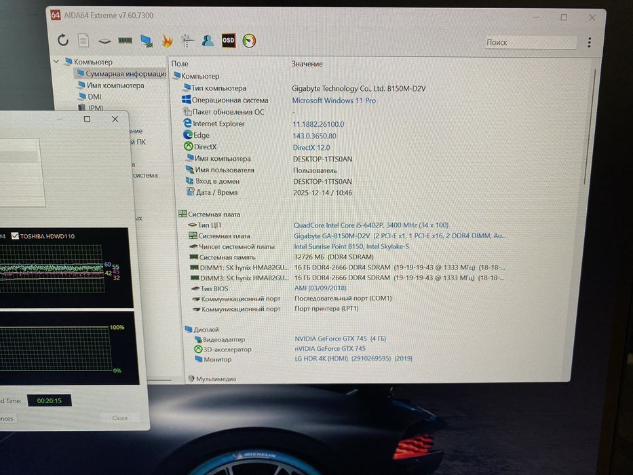This screenshot has width=633, height=475.
Task: Click Close in the stability test window
Action: click(x=120, y=417)
